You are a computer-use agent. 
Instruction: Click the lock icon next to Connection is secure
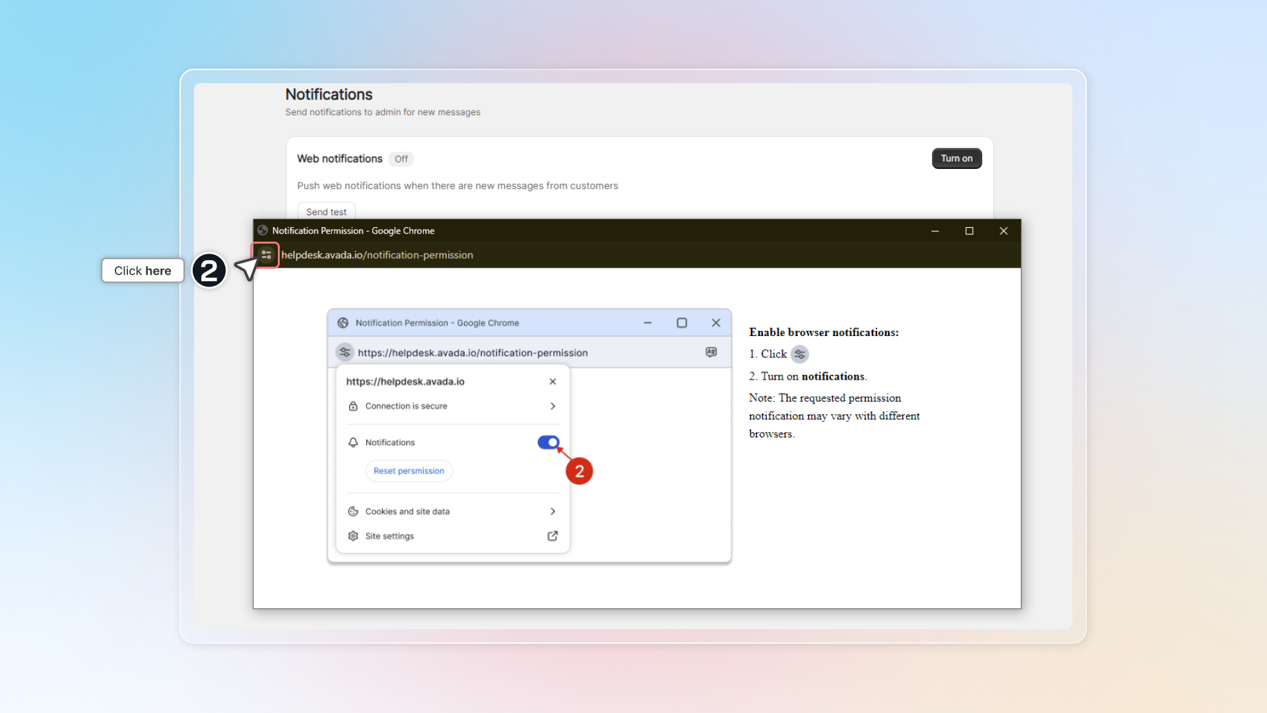353,406
